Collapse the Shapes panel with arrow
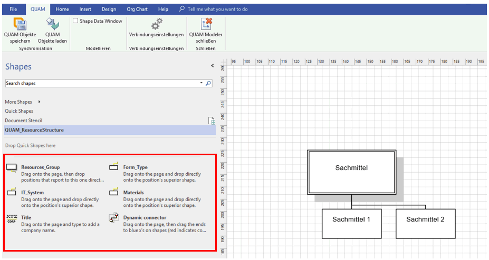The width and height of the screenshot is (489, 260). point(212,66)
